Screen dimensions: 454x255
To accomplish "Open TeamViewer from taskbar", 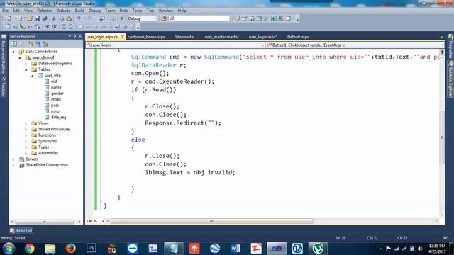I will tap(133, 249).
